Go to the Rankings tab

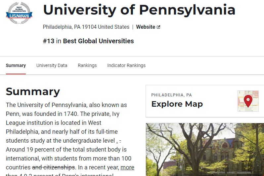click(87, 65)
